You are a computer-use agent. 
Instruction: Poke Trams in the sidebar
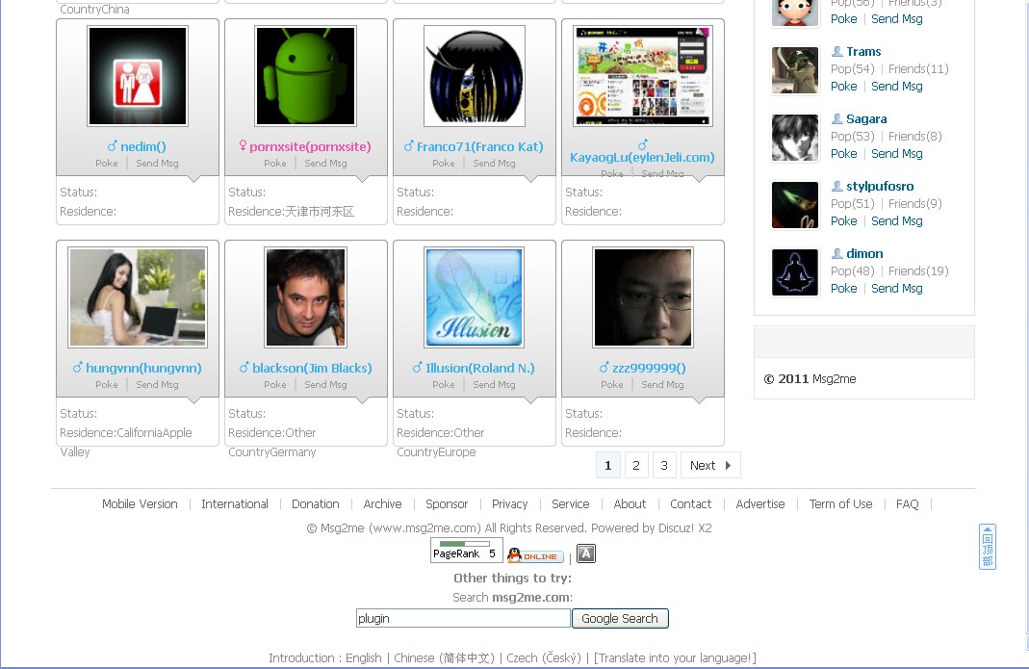(843, 86)
